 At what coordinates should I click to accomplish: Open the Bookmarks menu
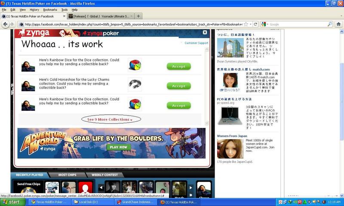(x=50, y=9)
